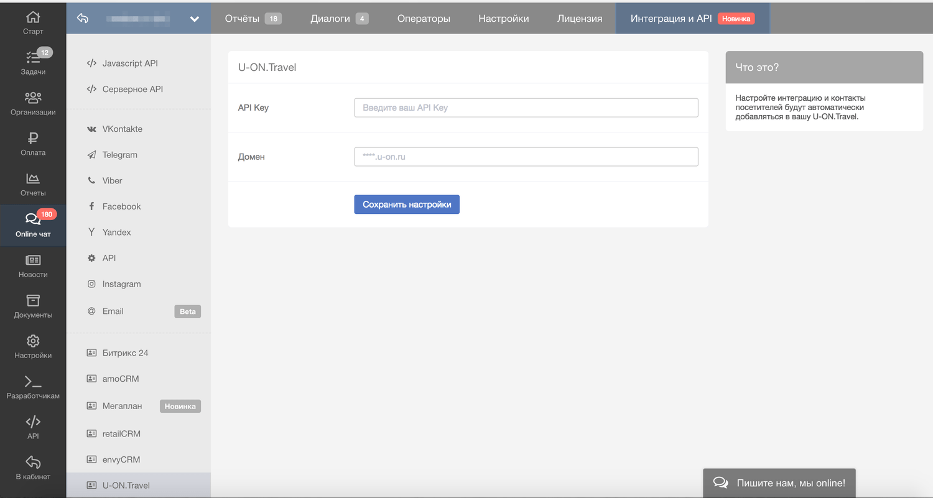Image resolution: width=933 pixels, height=498 pixels.
Task: Click the envyCRM card icon
Action: click(91, 459)
